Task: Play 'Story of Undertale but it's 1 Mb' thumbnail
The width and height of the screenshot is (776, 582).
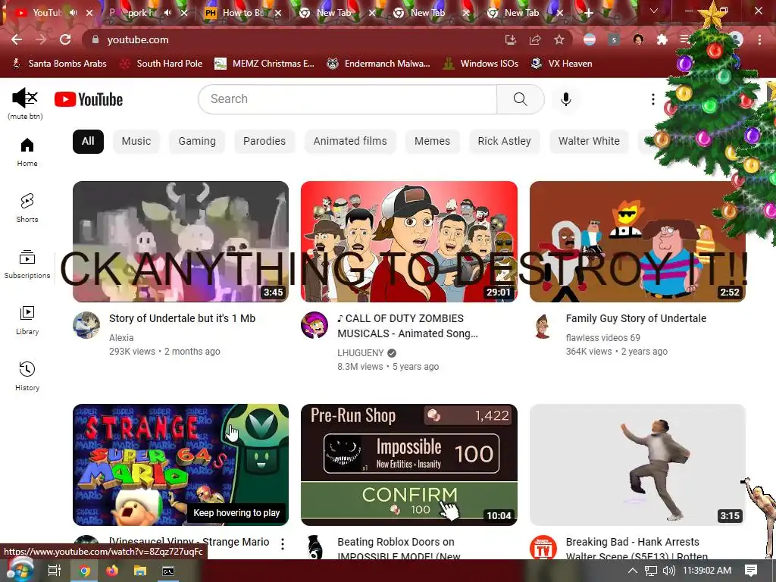Action: point(180,242)
